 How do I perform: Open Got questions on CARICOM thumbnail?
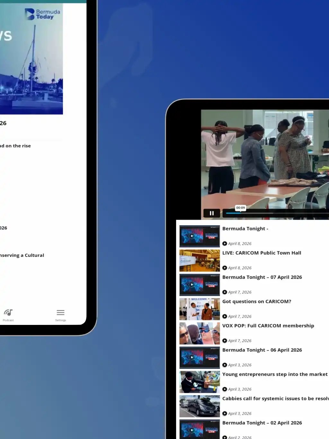(200, 309)
